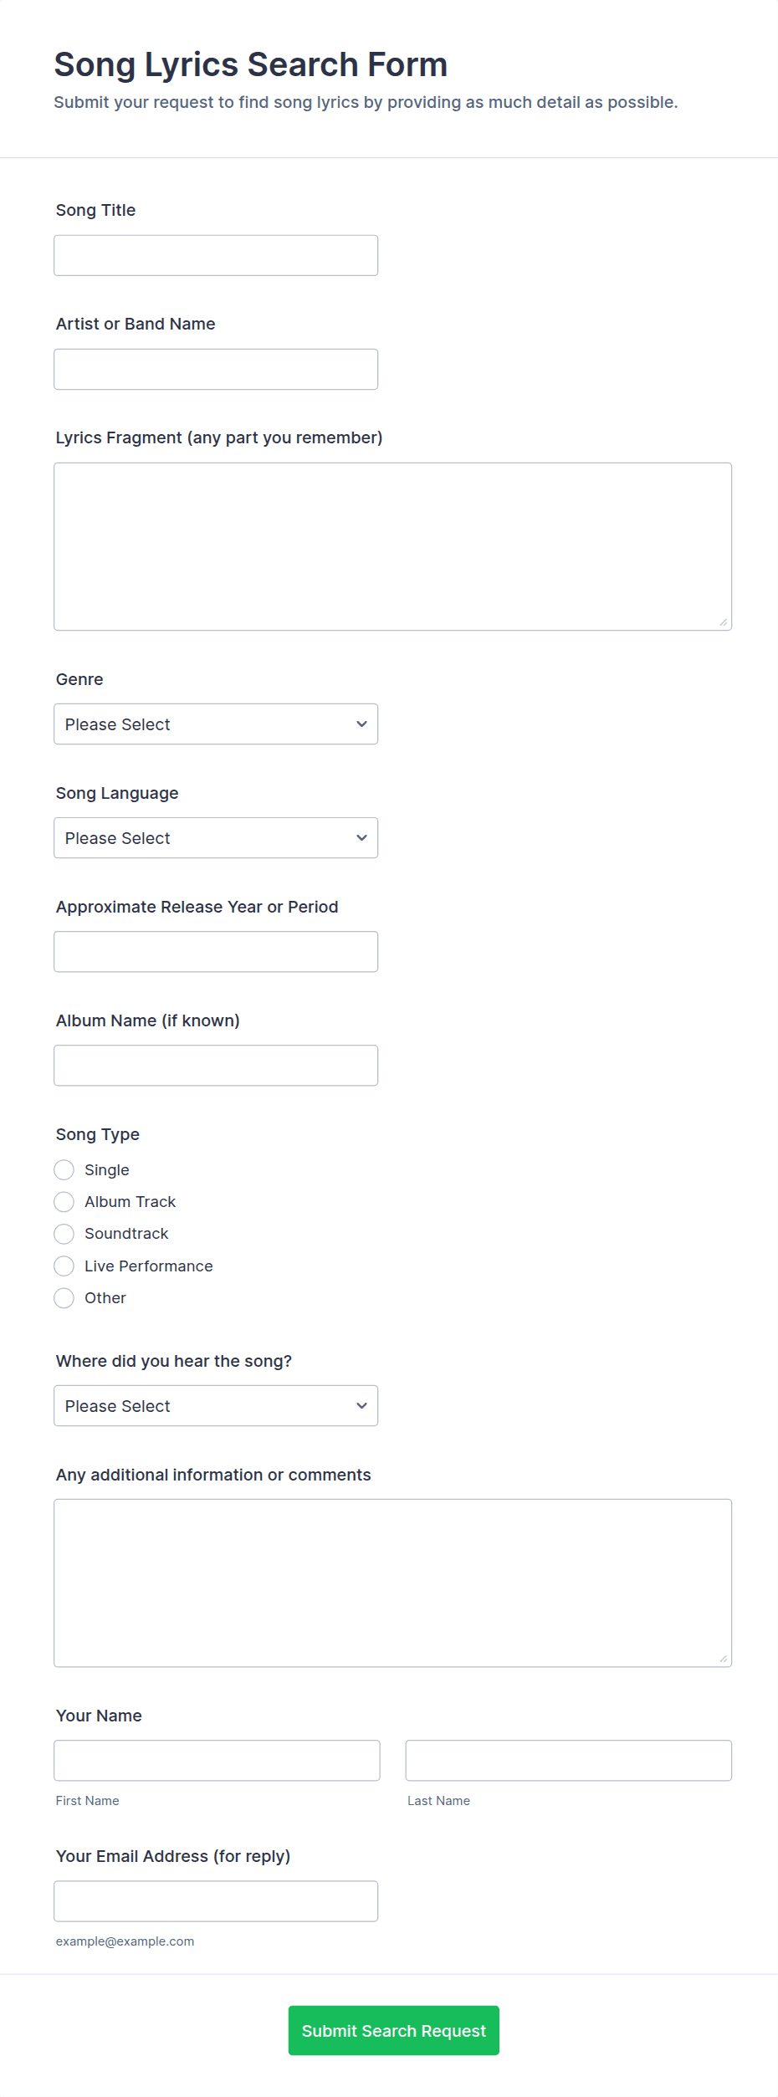Click the Approximate Release Year field
Viewport: 778px width, 2097px height.
pos(216,951)
